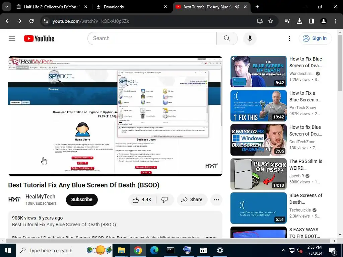Open Chrome downloads icon
The height and width of the screenshot is (257, 343).
[299, 21]
